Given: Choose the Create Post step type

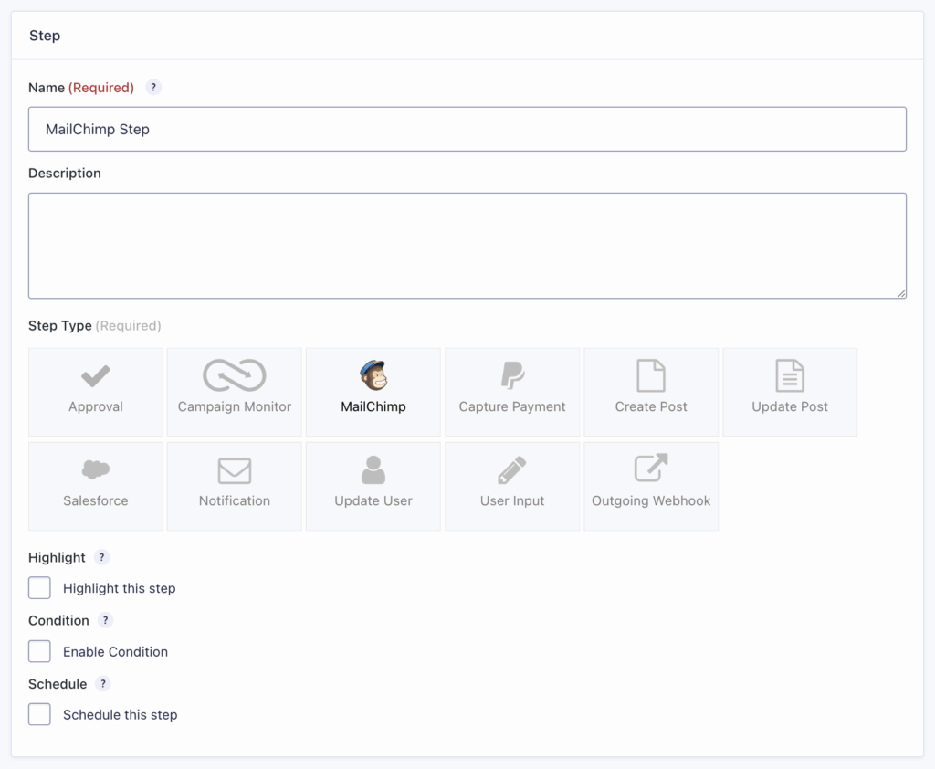Looking at the screenshot, I should click(650, 392).
